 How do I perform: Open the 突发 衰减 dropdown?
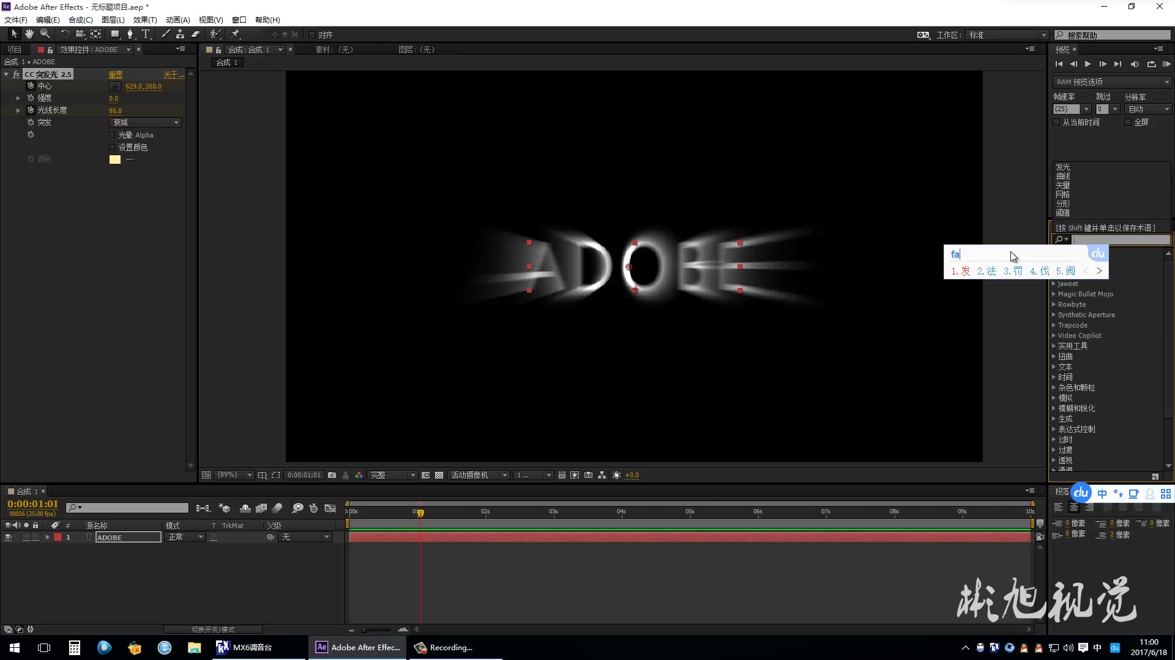click(x=145, y=123)
